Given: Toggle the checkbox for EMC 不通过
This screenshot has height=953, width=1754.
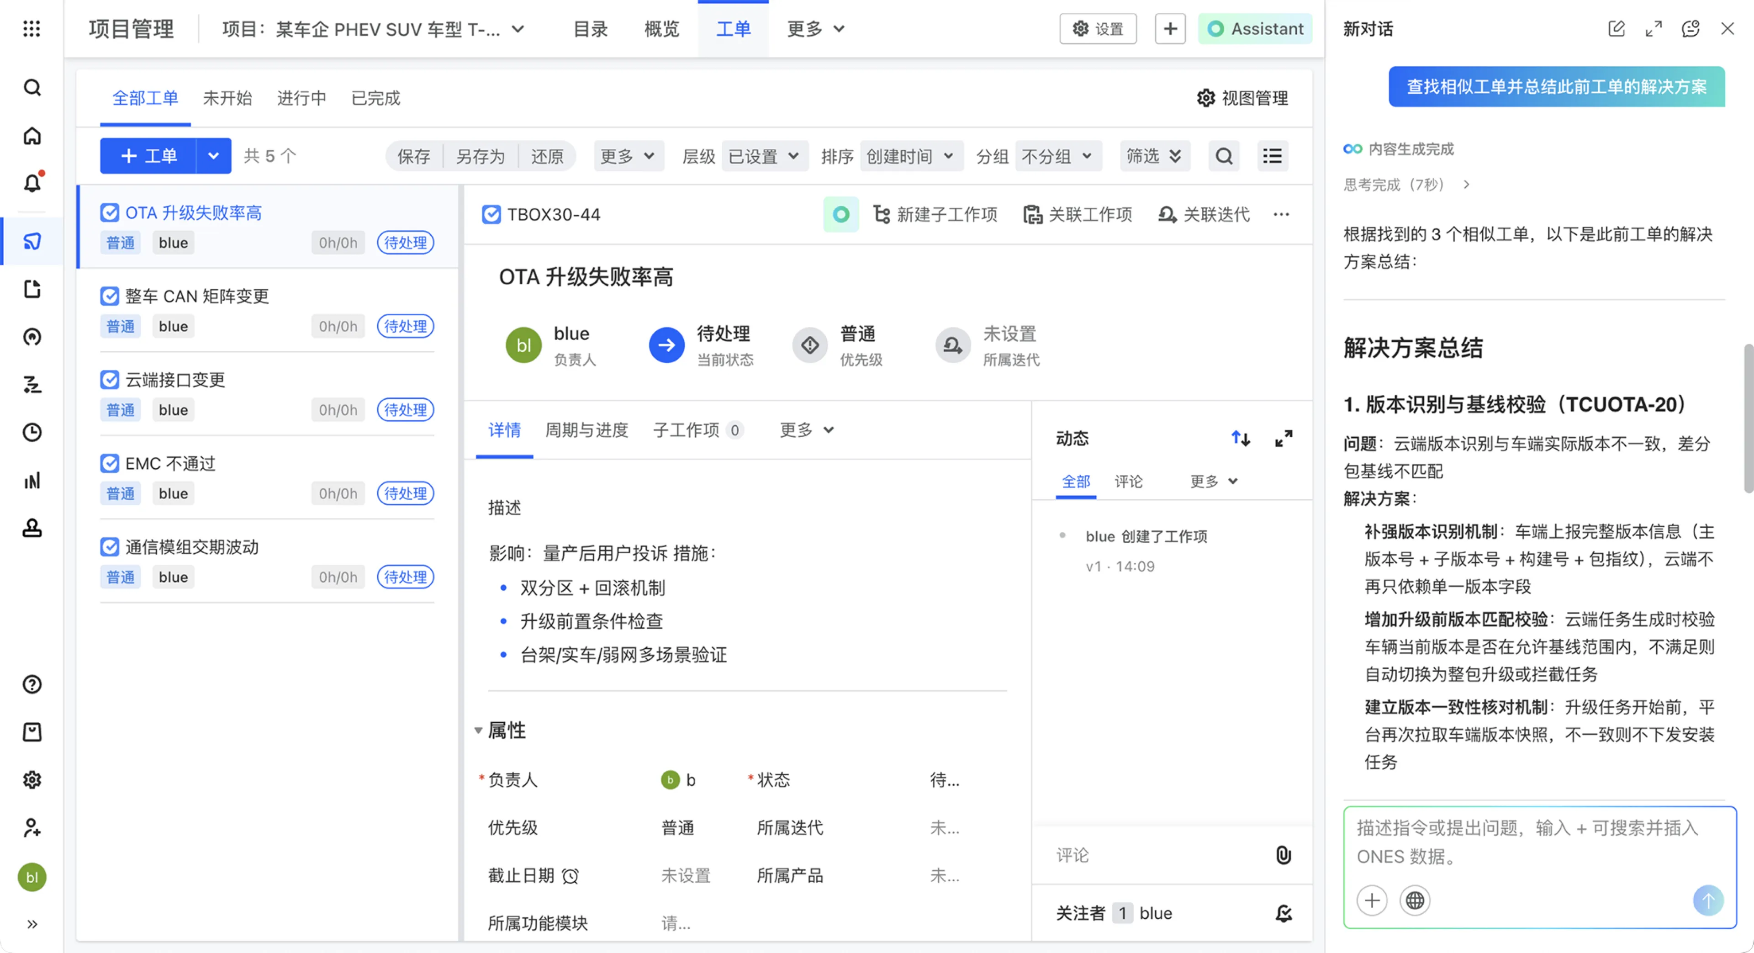Looking at the screenshot, I should (x=110, y=463).
